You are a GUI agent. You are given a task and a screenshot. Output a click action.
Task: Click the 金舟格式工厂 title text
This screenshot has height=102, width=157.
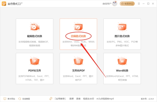(15, 4)
